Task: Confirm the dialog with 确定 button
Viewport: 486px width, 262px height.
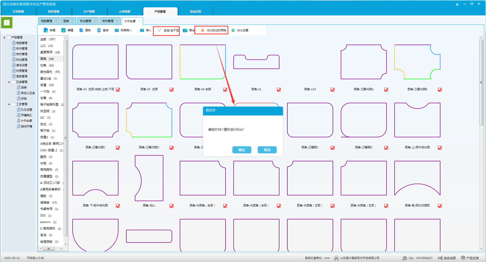Action: pos(242,150)
